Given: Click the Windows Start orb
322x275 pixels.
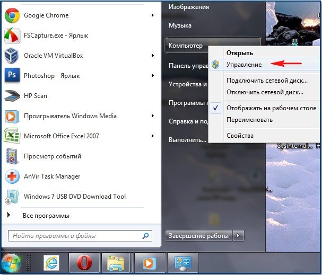Looking at the screenshot, I should tap(11, 262).
